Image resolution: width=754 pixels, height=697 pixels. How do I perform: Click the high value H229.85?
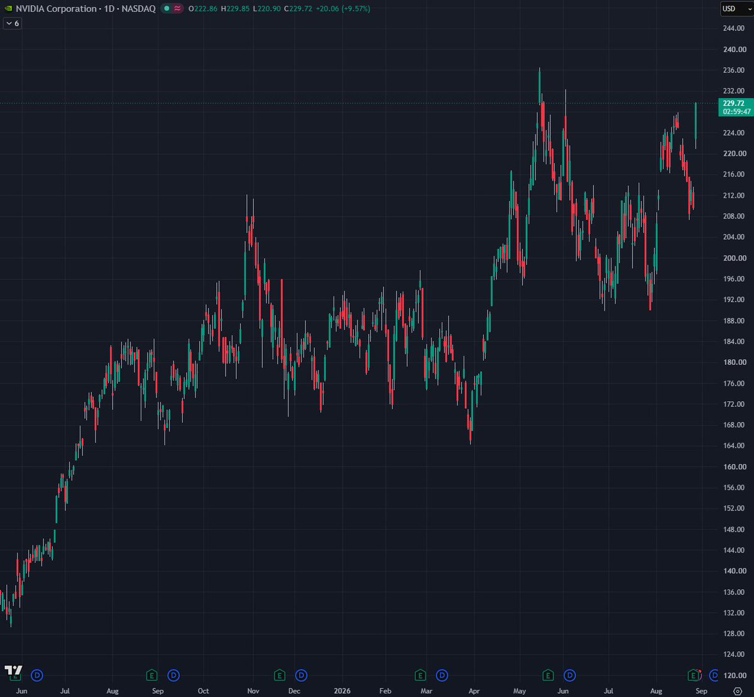234,9
